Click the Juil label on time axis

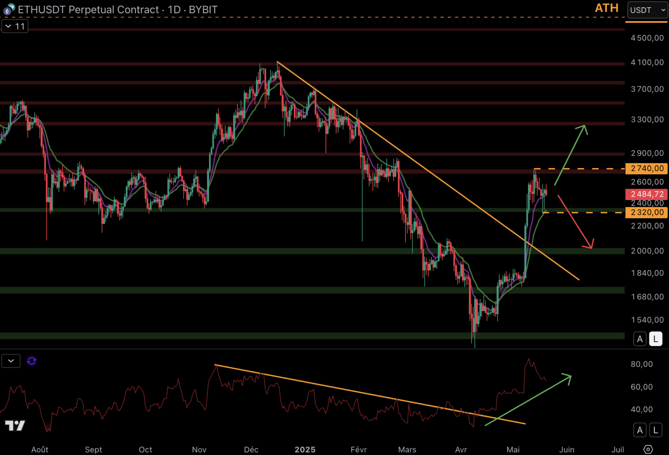618,450
